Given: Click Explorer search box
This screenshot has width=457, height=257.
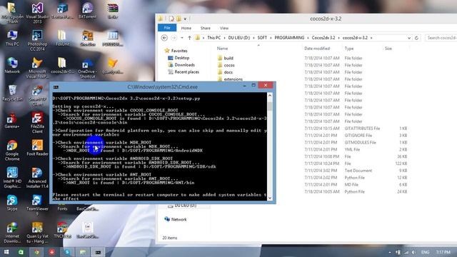Looking at the screenshot, I should click(x=441, y=38).
